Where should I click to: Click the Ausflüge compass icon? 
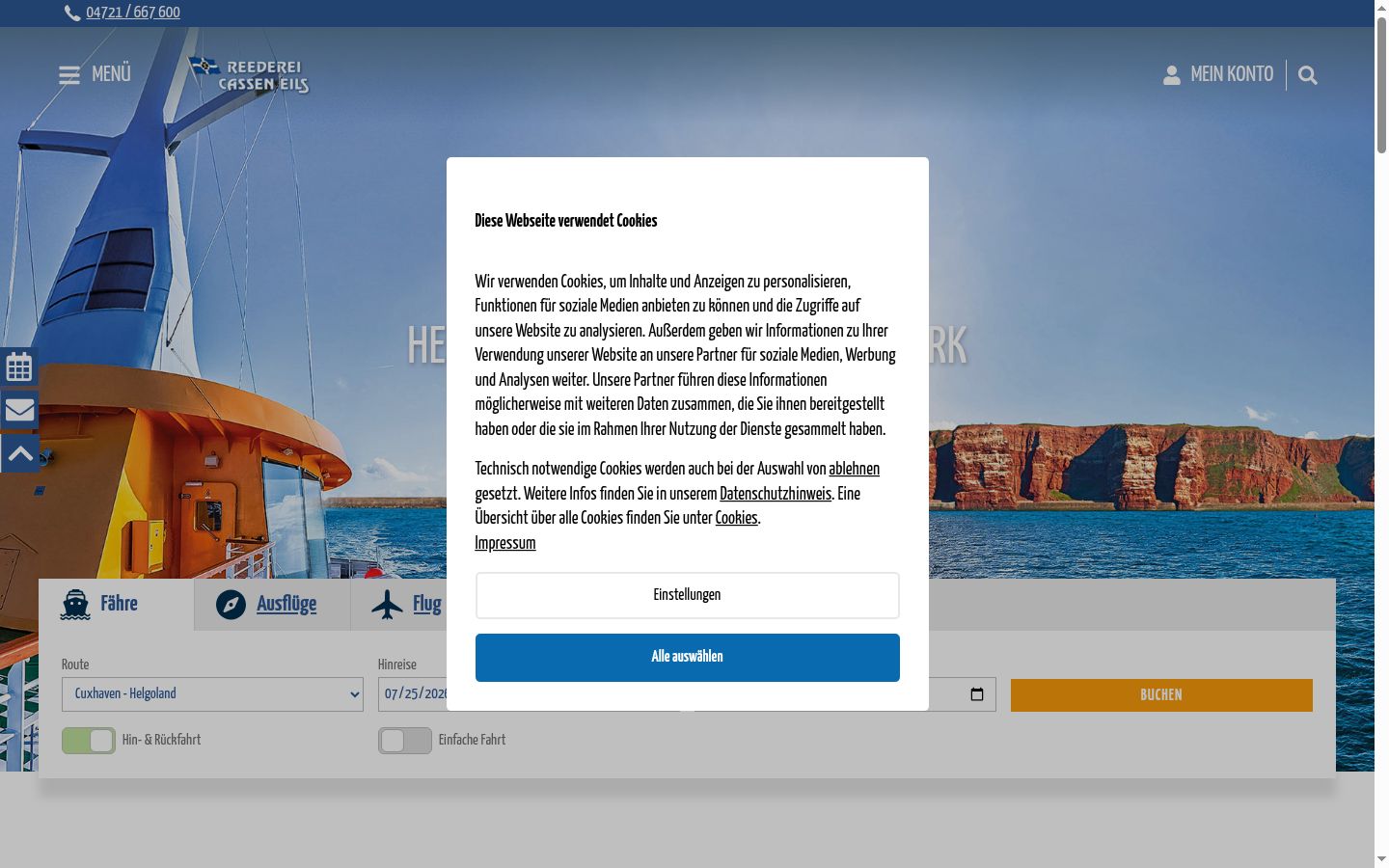tap(231, 605)
